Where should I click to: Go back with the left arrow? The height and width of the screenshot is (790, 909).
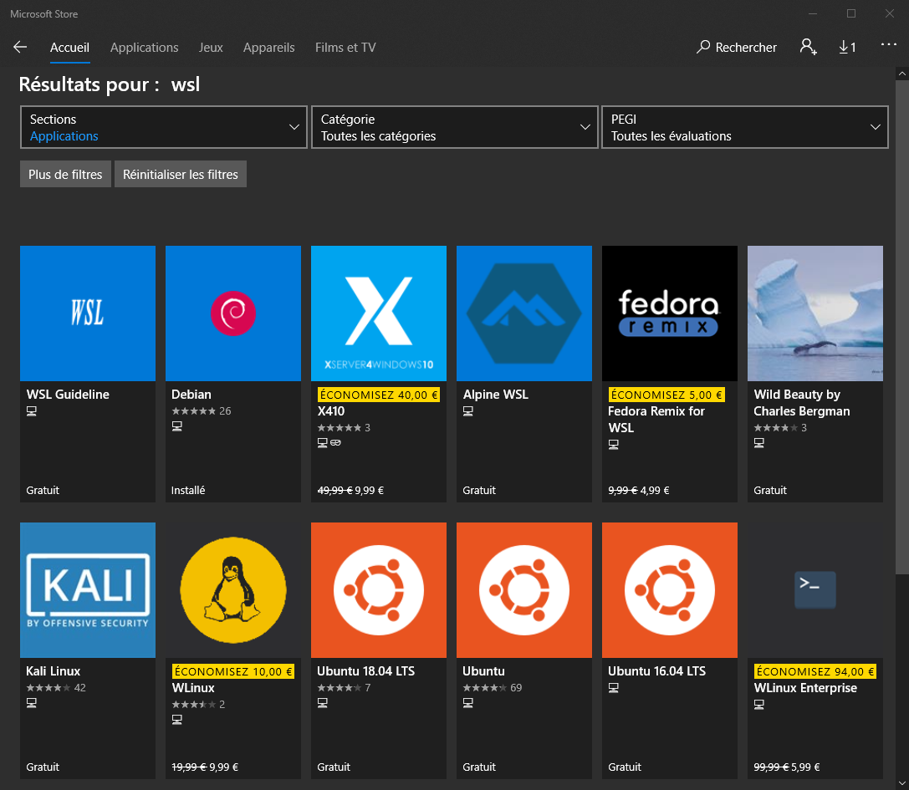click(20, 47)
